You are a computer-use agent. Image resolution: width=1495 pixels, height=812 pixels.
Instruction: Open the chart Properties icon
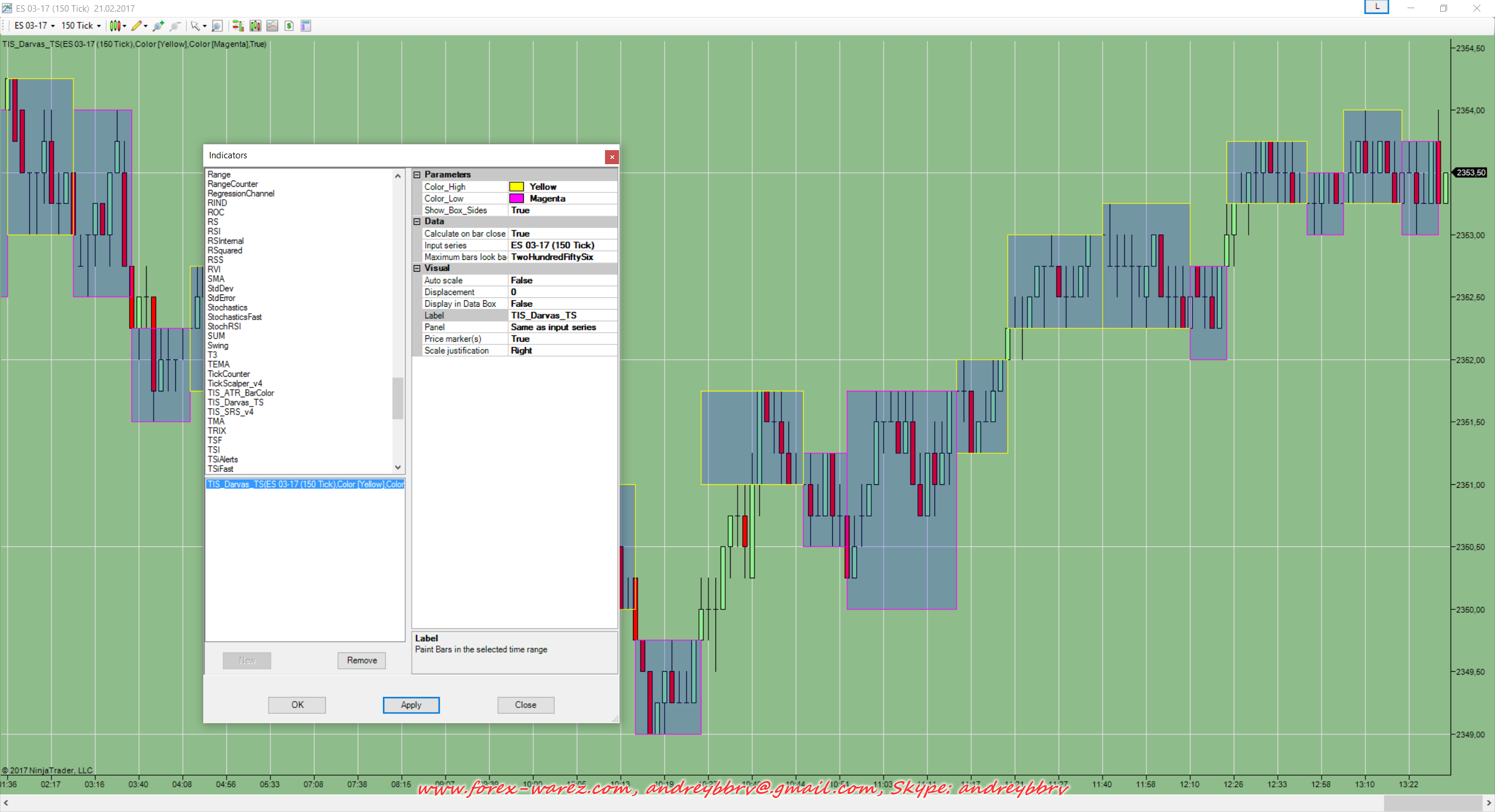coord(305,26)
